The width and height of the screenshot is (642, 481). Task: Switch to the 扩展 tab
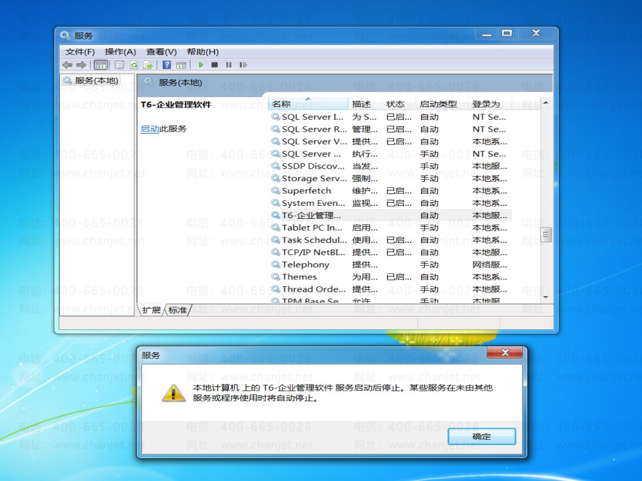pyautogui.click(x=152, y=310)
